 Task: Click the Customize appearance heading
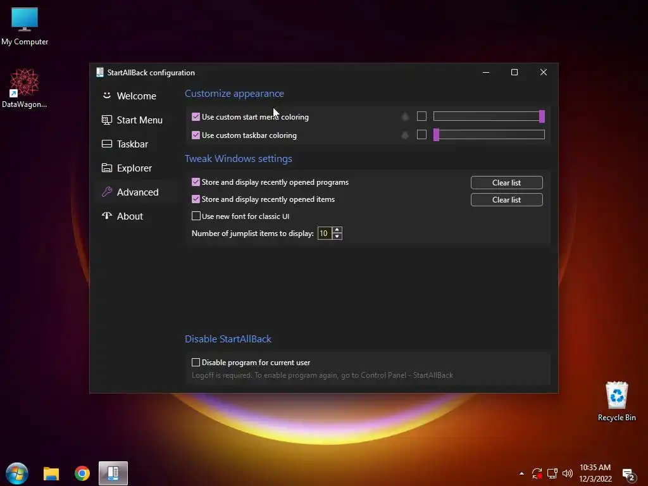[234, 94]
